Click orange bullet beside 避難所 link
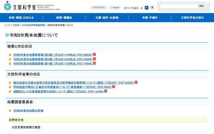 [x=10, y=92]
